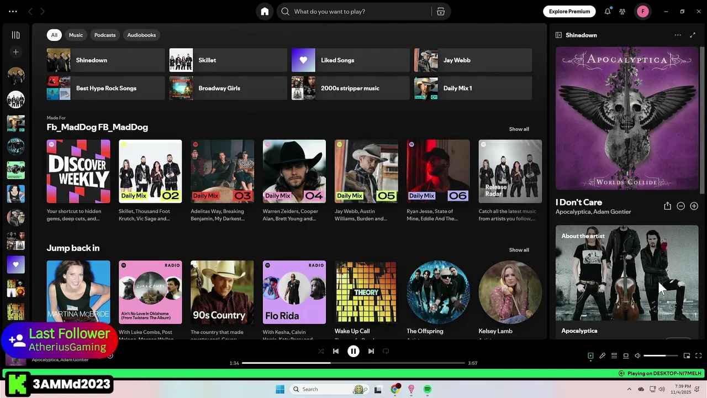
Task: Open the Jay Webb shortcut tile
Action: (473, 60)
